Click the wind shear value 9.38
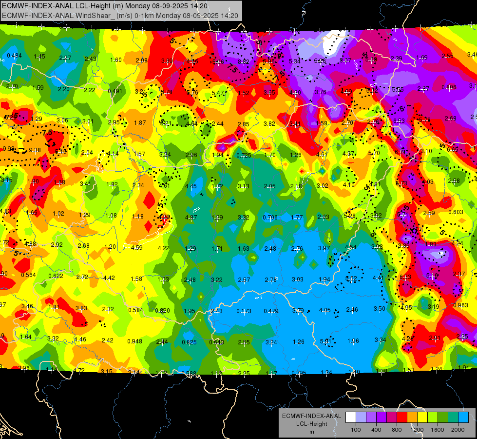 click(x=35, y=150)
